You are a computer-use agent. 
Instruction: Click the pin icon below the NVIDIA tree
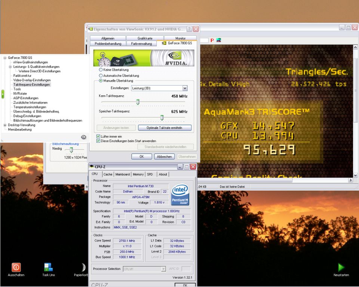click(x=83, y=137)
